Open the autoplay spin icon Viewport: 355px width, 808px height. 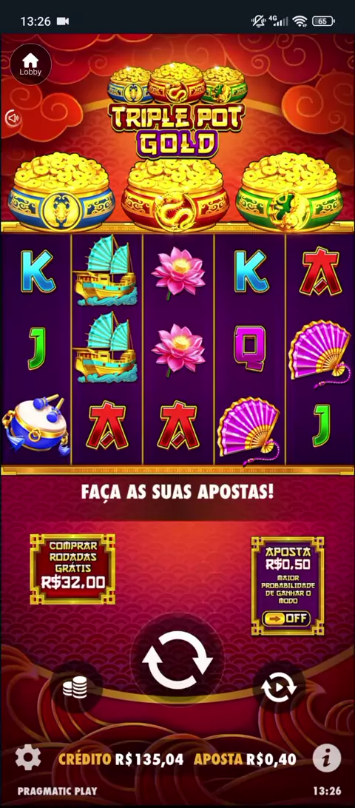pos(279,687)
